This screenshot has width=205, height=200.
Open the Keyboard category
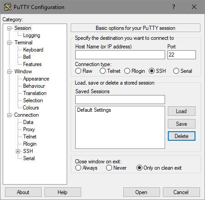33,50
